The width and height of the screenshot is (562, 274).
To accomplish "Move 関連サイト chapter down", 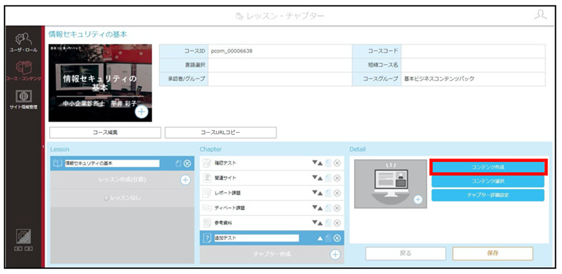I will pyautogui.click(x=314, y=178).
